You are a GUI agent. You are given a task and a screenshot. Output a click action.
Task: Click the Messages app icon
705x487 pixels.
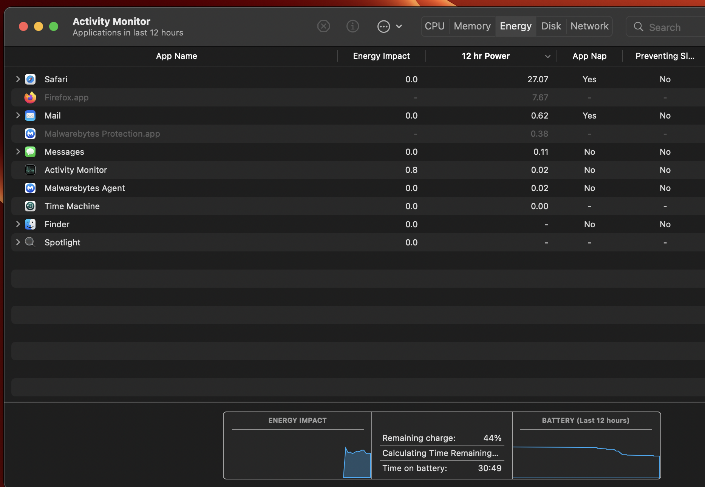(x=30, y=152)
